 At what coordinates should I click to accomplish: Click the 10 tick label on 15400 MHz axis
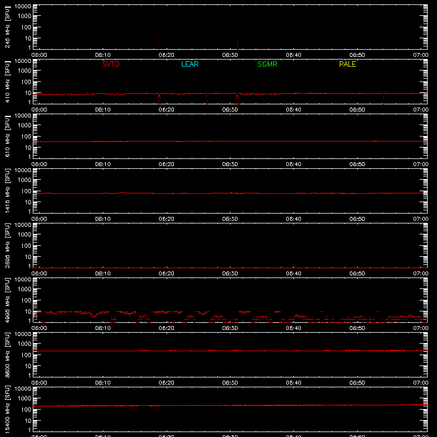click(28, 421)
